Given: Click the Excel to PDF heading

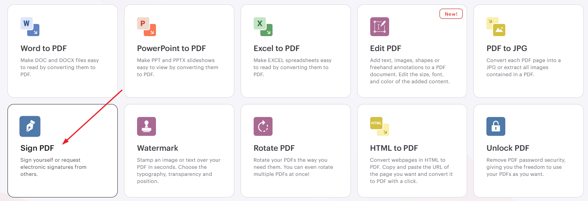Looking at the screenshot, I should click(276, 49).
